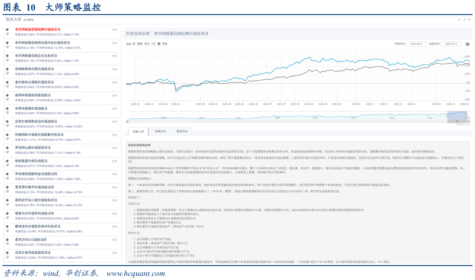
Task: Click the collapse chevron in panel header
Action: click(x=459, y=20)
